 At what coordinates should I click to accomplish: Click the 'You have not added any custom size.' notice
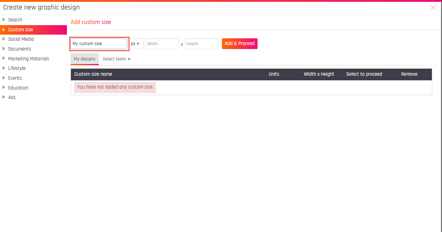point(115,87)
